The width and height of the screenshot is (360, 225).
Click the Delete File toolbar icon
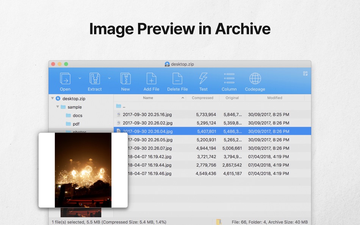177,78
